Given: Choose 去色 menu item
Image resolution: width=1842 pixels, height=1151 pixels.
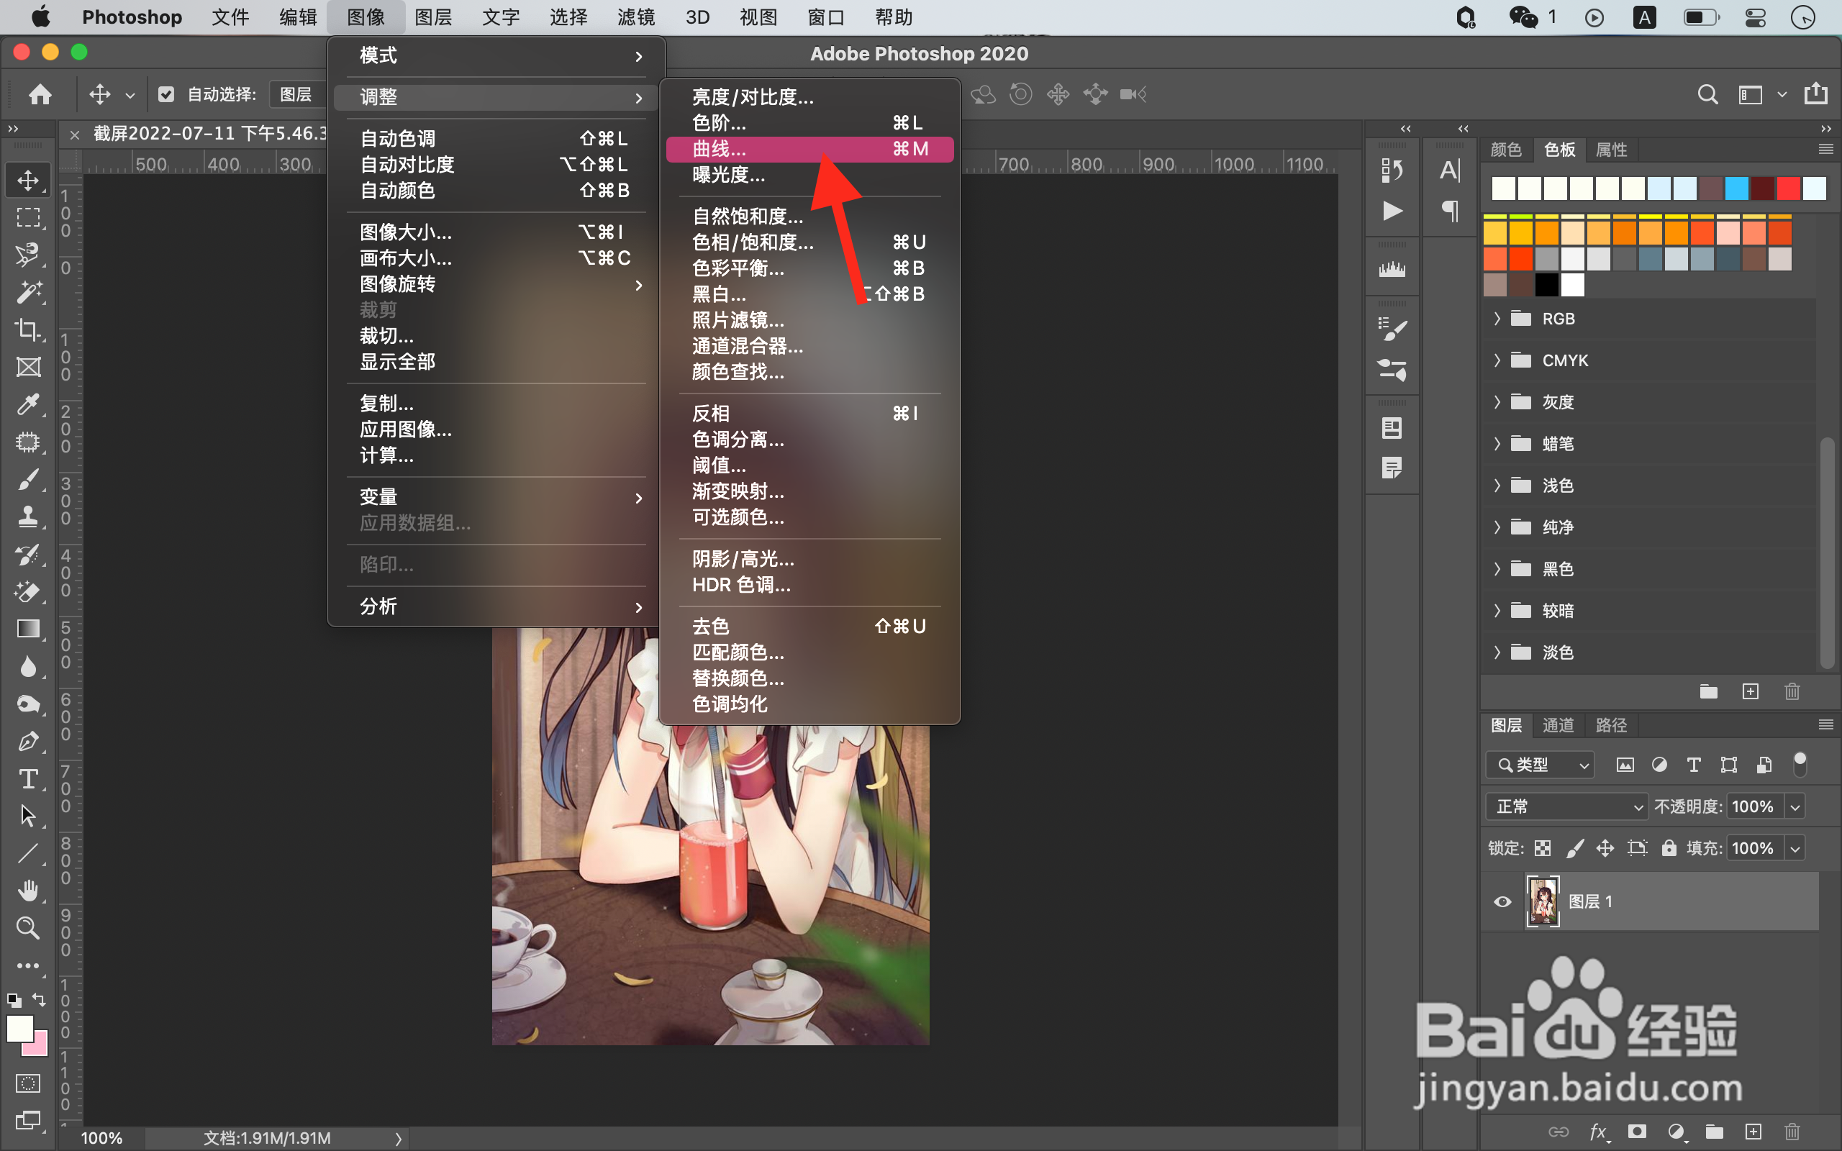Looking at the screenshot, I should 810,627.
